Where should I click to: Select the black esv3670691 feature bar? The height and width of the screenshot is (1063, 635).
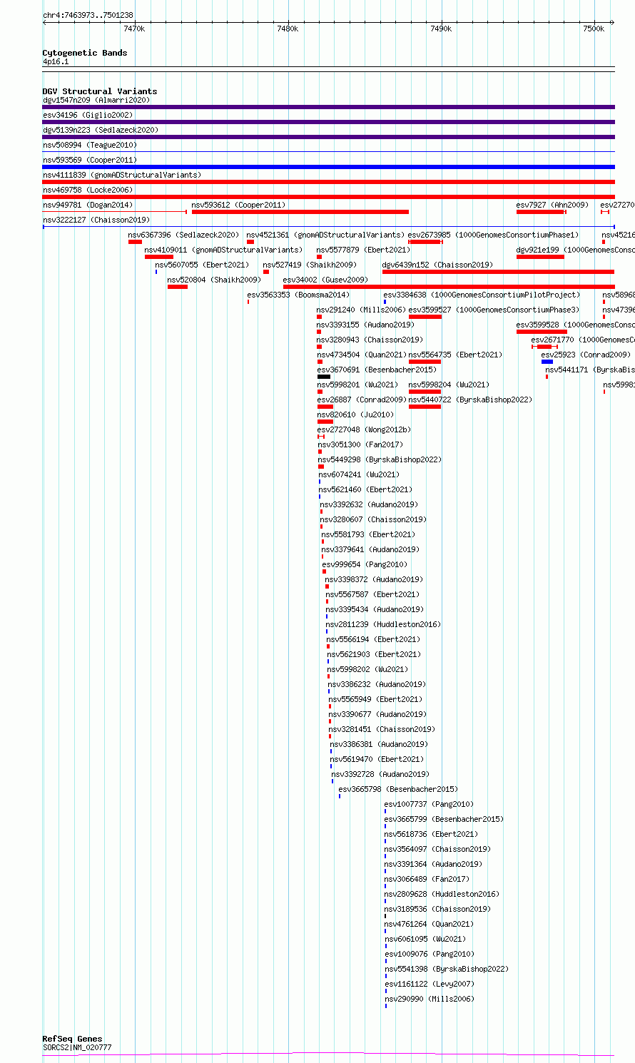(x=324, y=377)
